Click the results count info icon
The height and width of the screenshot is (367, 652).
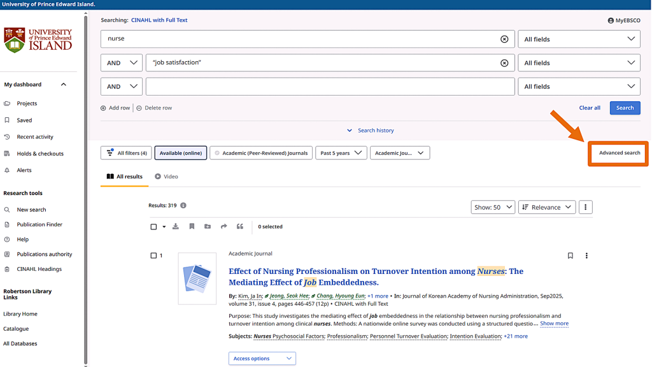183,206
